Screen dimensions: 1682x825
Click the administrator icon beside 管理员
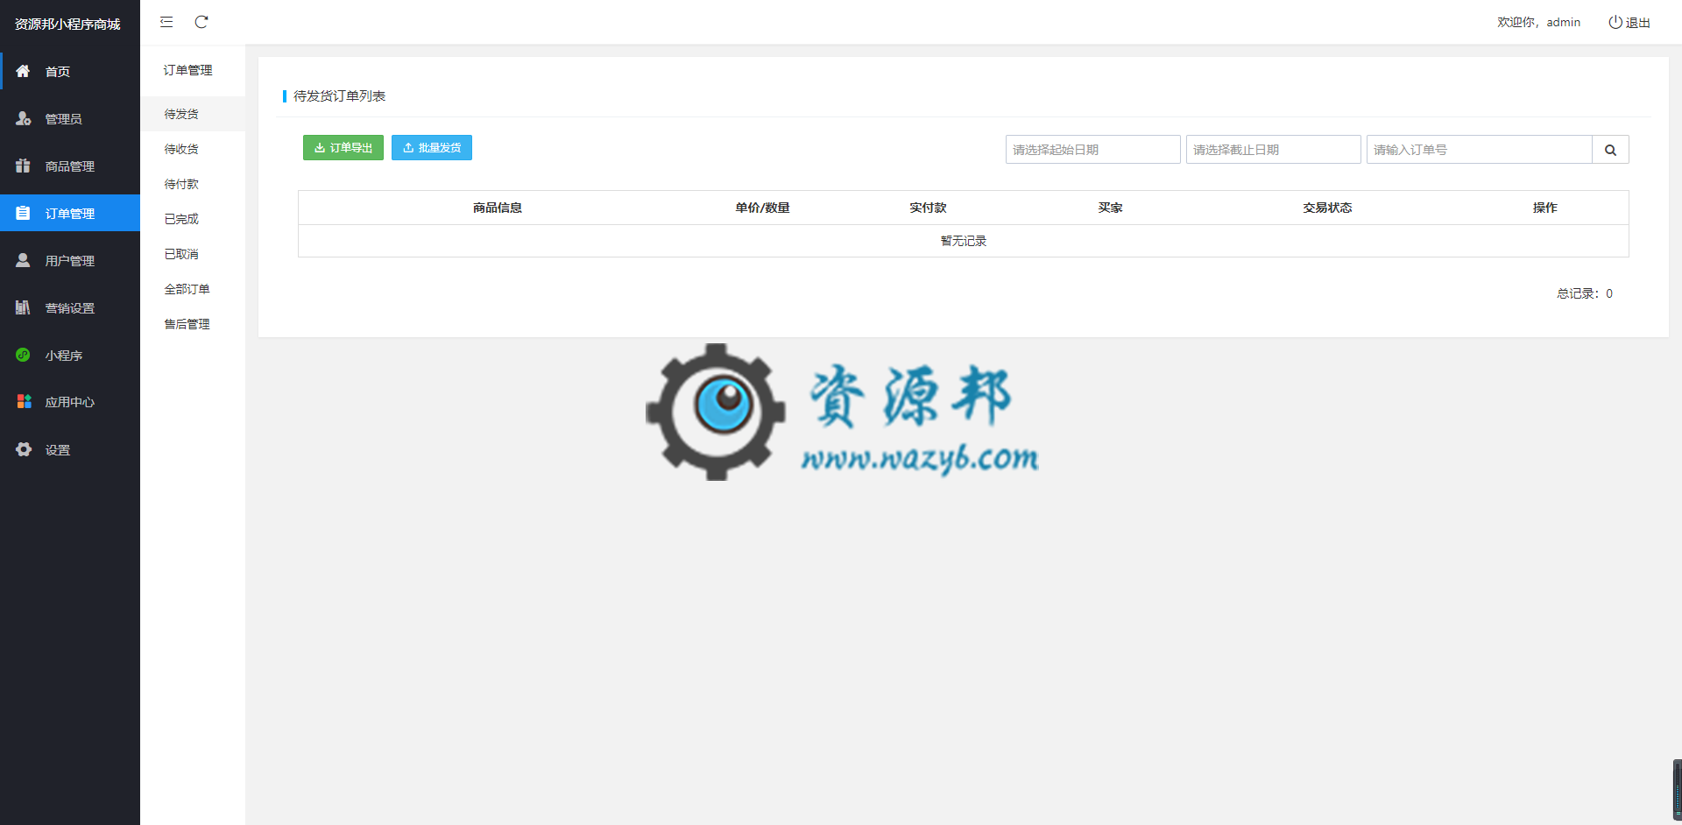(x=24, y=118)
